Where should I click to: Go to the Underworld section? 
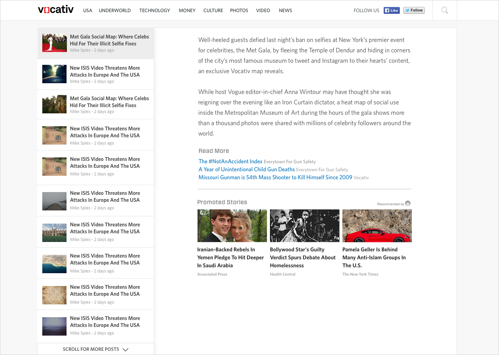tap(115, 10)
